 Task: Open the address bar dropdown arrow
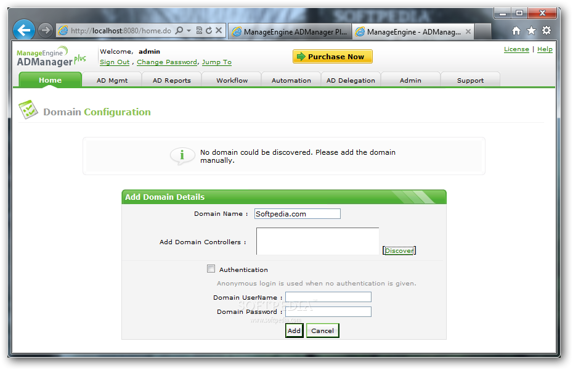coord(189,31)
